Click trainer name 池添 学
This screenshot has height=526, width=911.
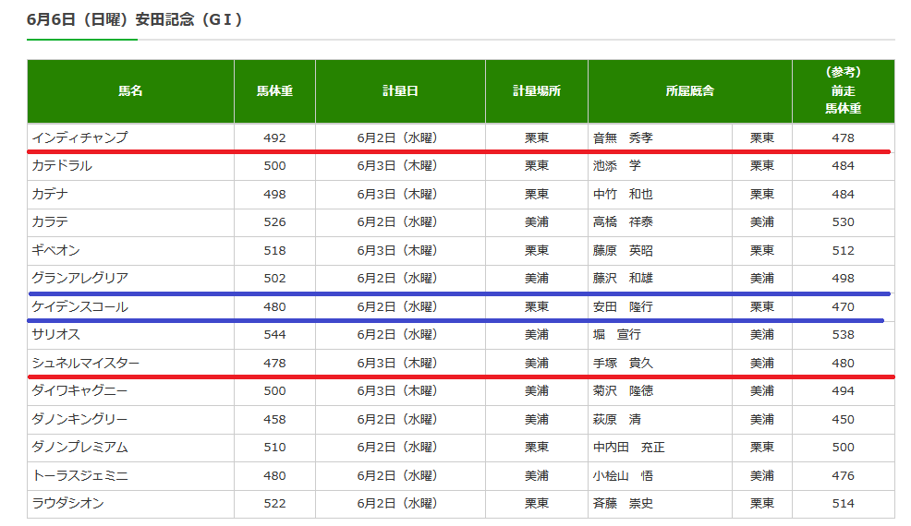(617, 166)
